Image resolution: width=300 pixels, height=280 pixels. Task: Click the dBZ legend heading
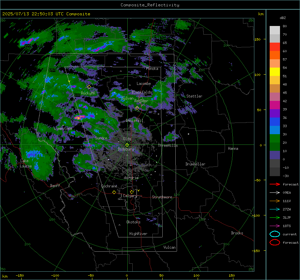coord(283,18)
